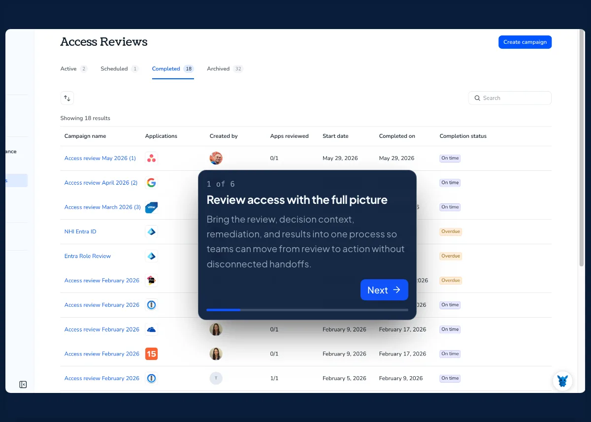Click the orange 15 app icon
Image resolution: width=591 pixels, height=422 pixels.
tap(152, 354)
